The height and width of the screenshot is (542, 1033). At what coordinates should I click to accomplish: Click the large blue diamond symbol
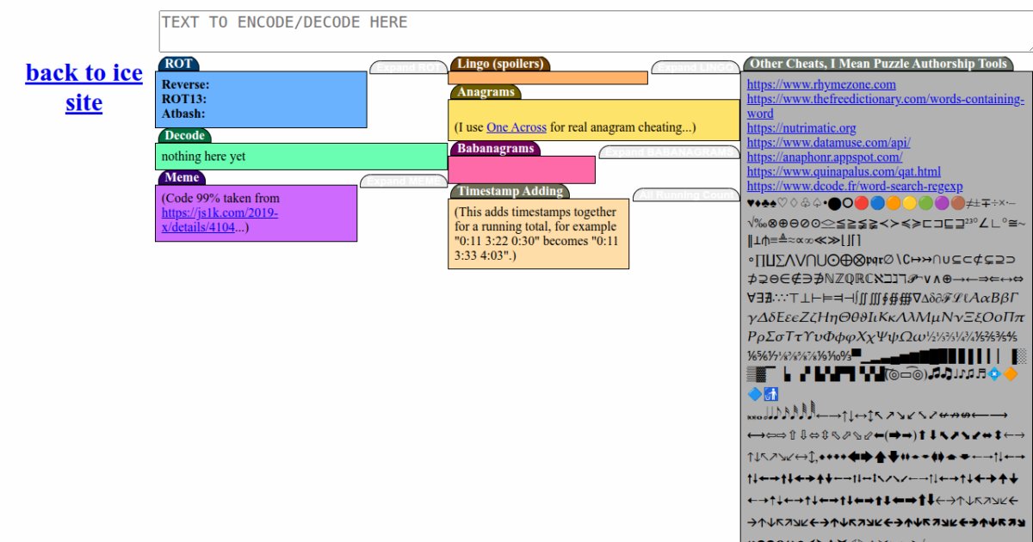point(755,394)
